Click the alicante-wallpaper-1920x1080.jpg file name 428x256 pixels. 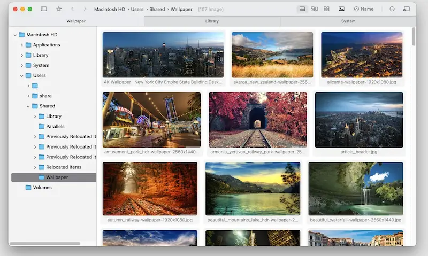pos(362,82)
